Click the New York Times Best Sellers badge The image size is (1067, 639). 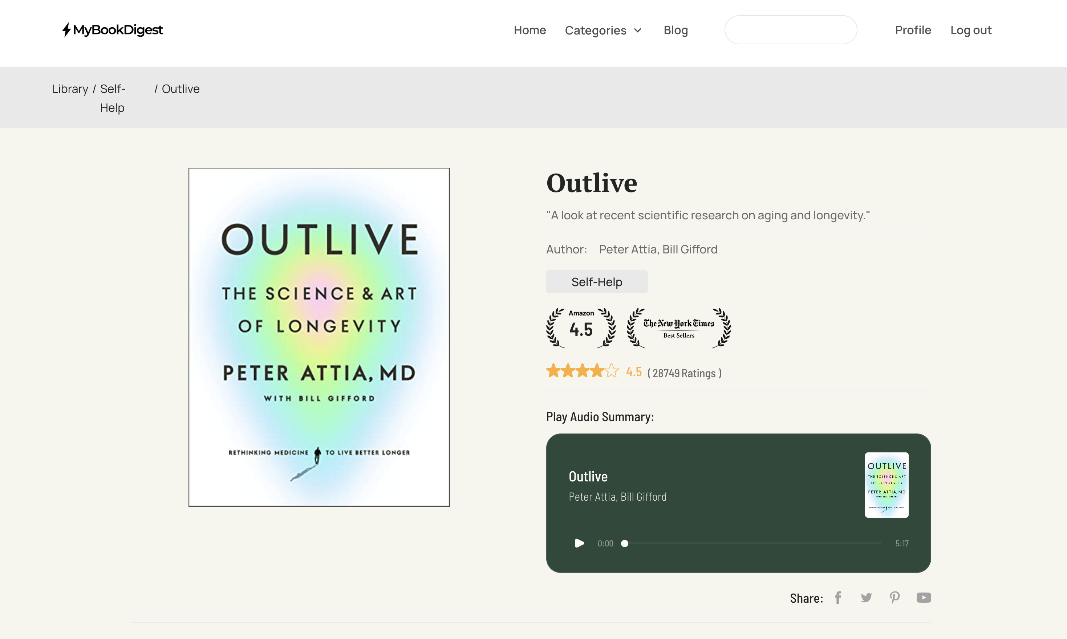coord(679,328)
